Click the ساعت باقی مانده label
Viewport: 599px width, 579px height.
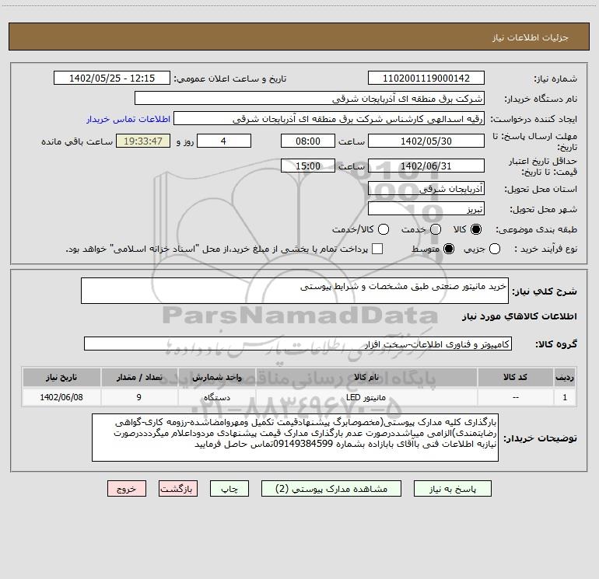[77, 141]
